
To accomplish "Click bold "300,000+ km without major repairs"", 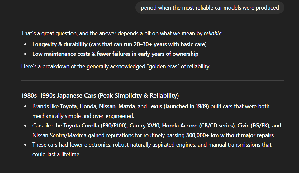I will tap(230, 135).
